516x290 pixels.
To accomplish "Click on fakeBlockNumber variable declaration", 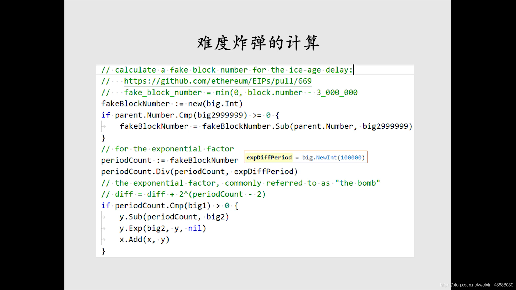I will [x=135, y=103].
